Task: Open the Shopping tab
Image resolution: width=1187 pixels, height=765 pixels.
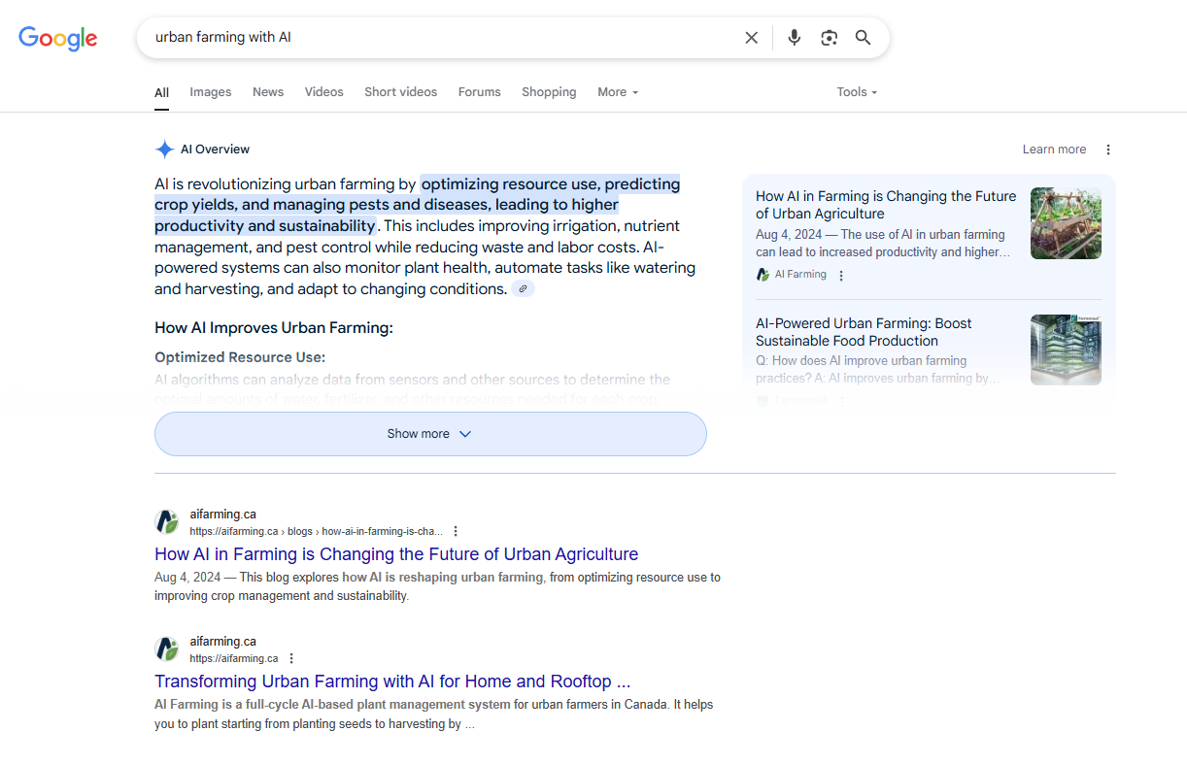Action: coord(549,92)
